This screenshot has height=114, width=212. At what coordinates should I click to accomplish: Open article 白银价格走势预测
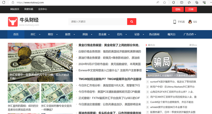click(110, 52)
